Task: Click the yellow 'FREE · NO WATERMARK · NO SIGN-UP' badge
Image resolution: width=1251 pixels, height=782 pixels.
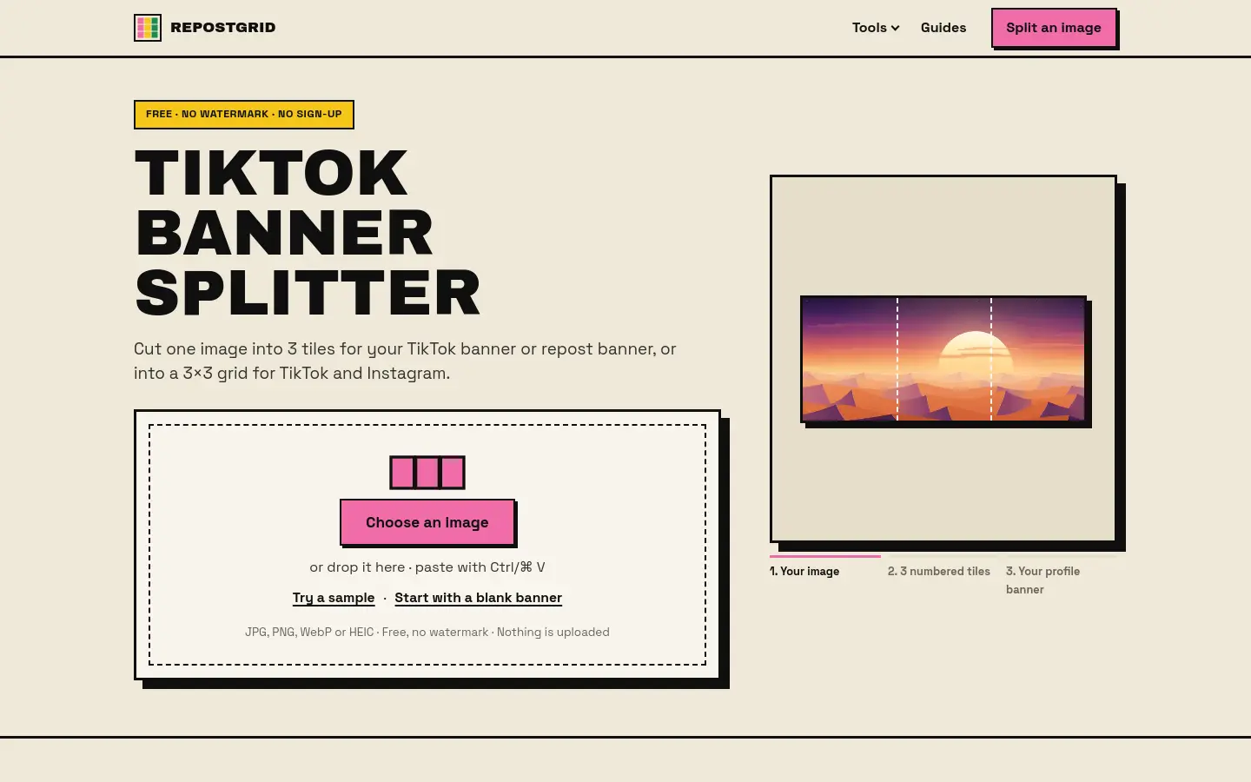Action: click(x=244, y=115)
